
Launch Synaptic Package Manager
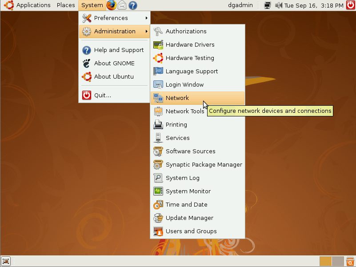pos(197,165)
